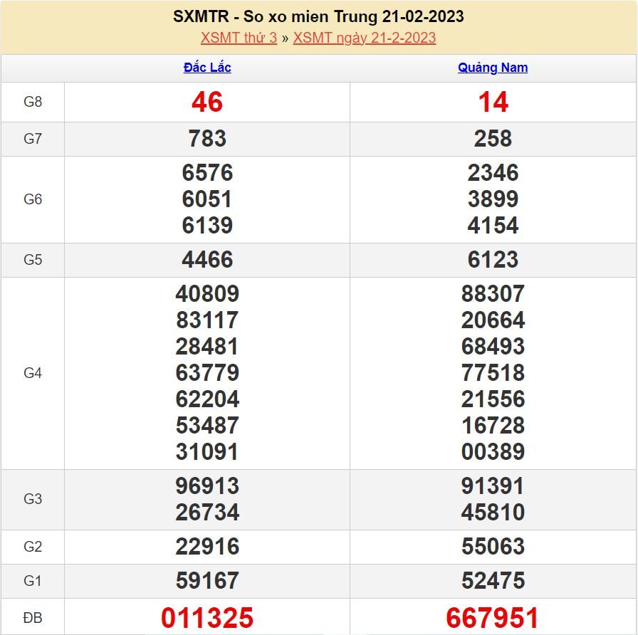This screenshot has width=638, height=635.
Task: Click G6 number 4154
Action: pos(493,226)
